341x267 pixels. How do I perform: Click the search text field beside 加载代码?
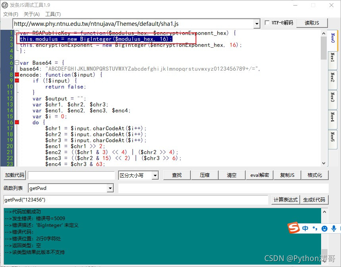pyautogui.click(x=71, y=176)
